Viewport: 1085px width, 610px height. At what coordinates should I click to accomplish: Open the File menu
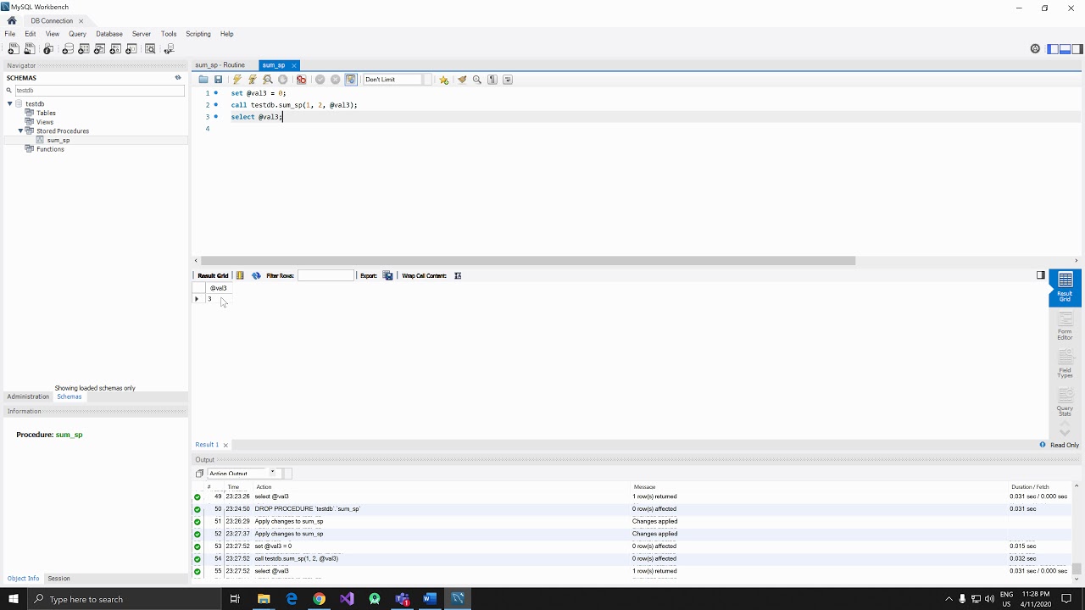tap(10, 34)
